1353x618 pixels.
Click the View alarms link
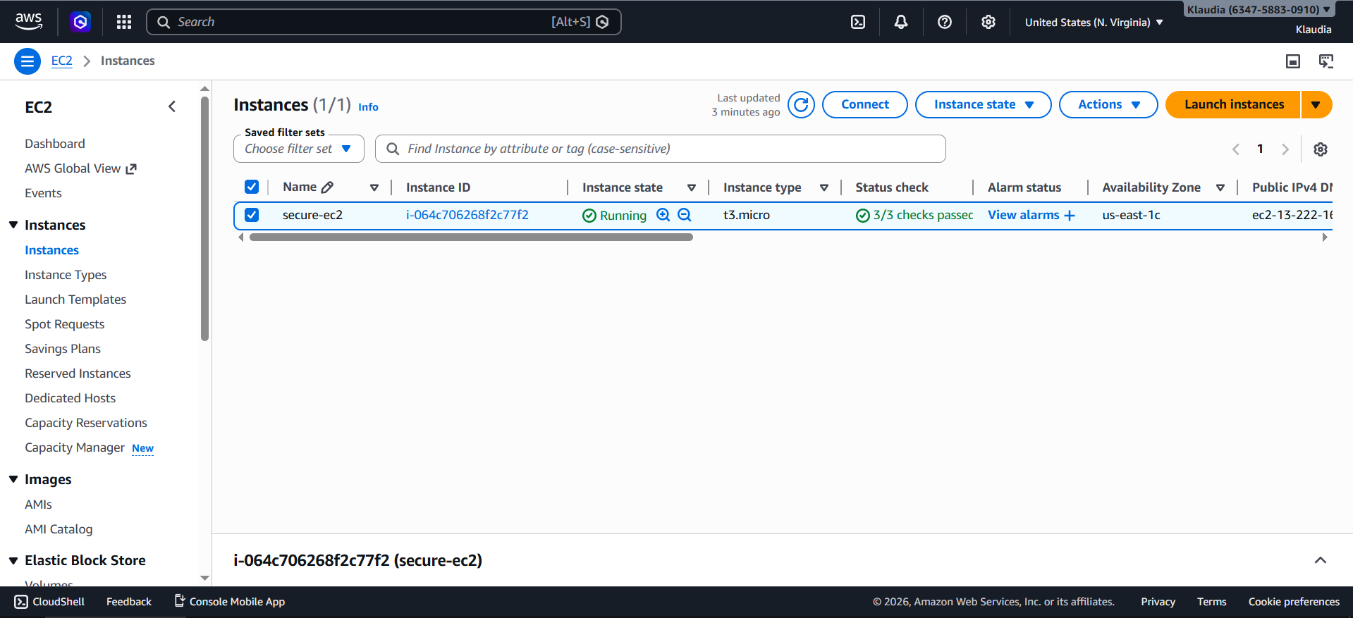pyautogui.click(x=1023, y=215)
